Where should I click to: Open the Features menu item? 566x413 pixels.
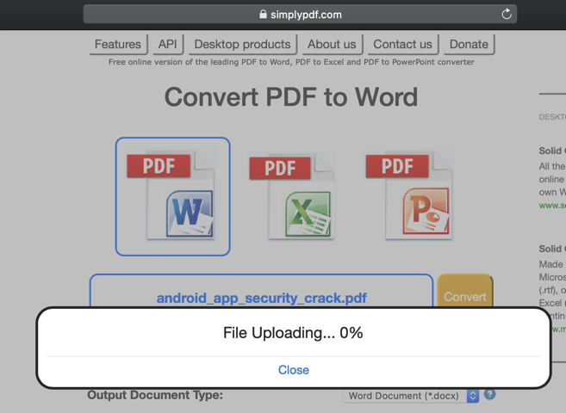point(118,45)
